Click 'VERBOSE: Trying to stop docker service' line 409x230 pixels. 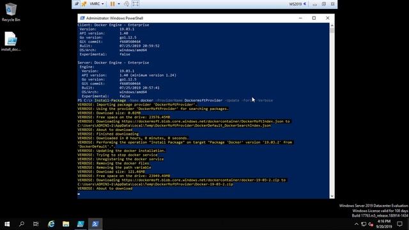click(118, 155)
